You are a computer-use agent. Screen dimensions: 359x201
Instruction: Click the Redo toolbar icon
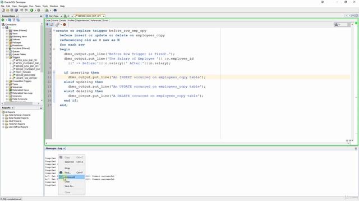26,10
